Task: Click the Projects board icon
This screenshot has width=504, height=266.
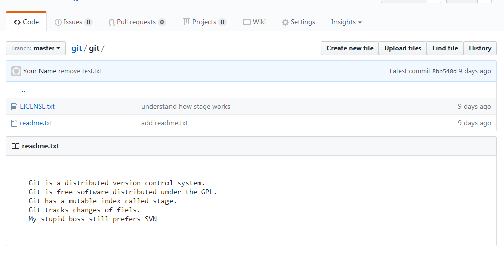Action: coord(186,22)
